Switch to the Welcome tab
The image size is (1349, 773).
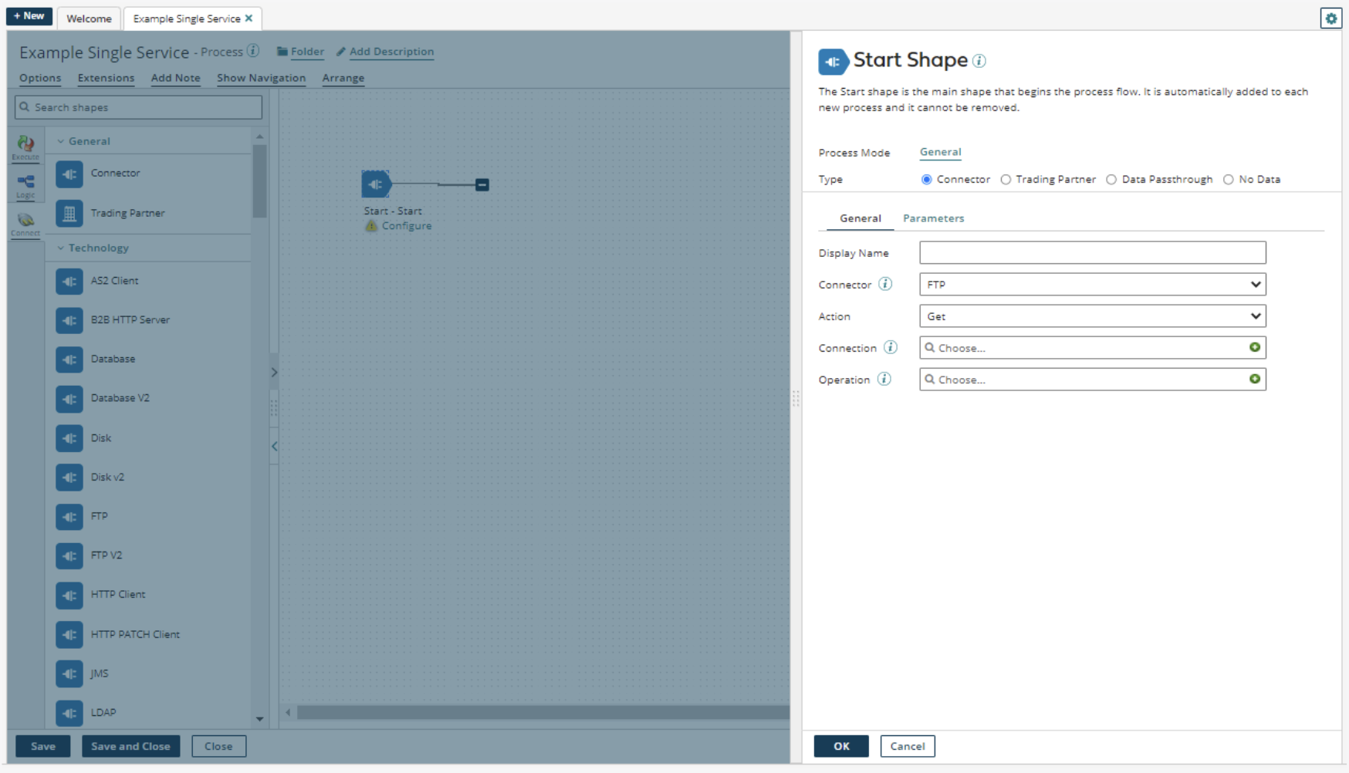click(x=89, y=19)
